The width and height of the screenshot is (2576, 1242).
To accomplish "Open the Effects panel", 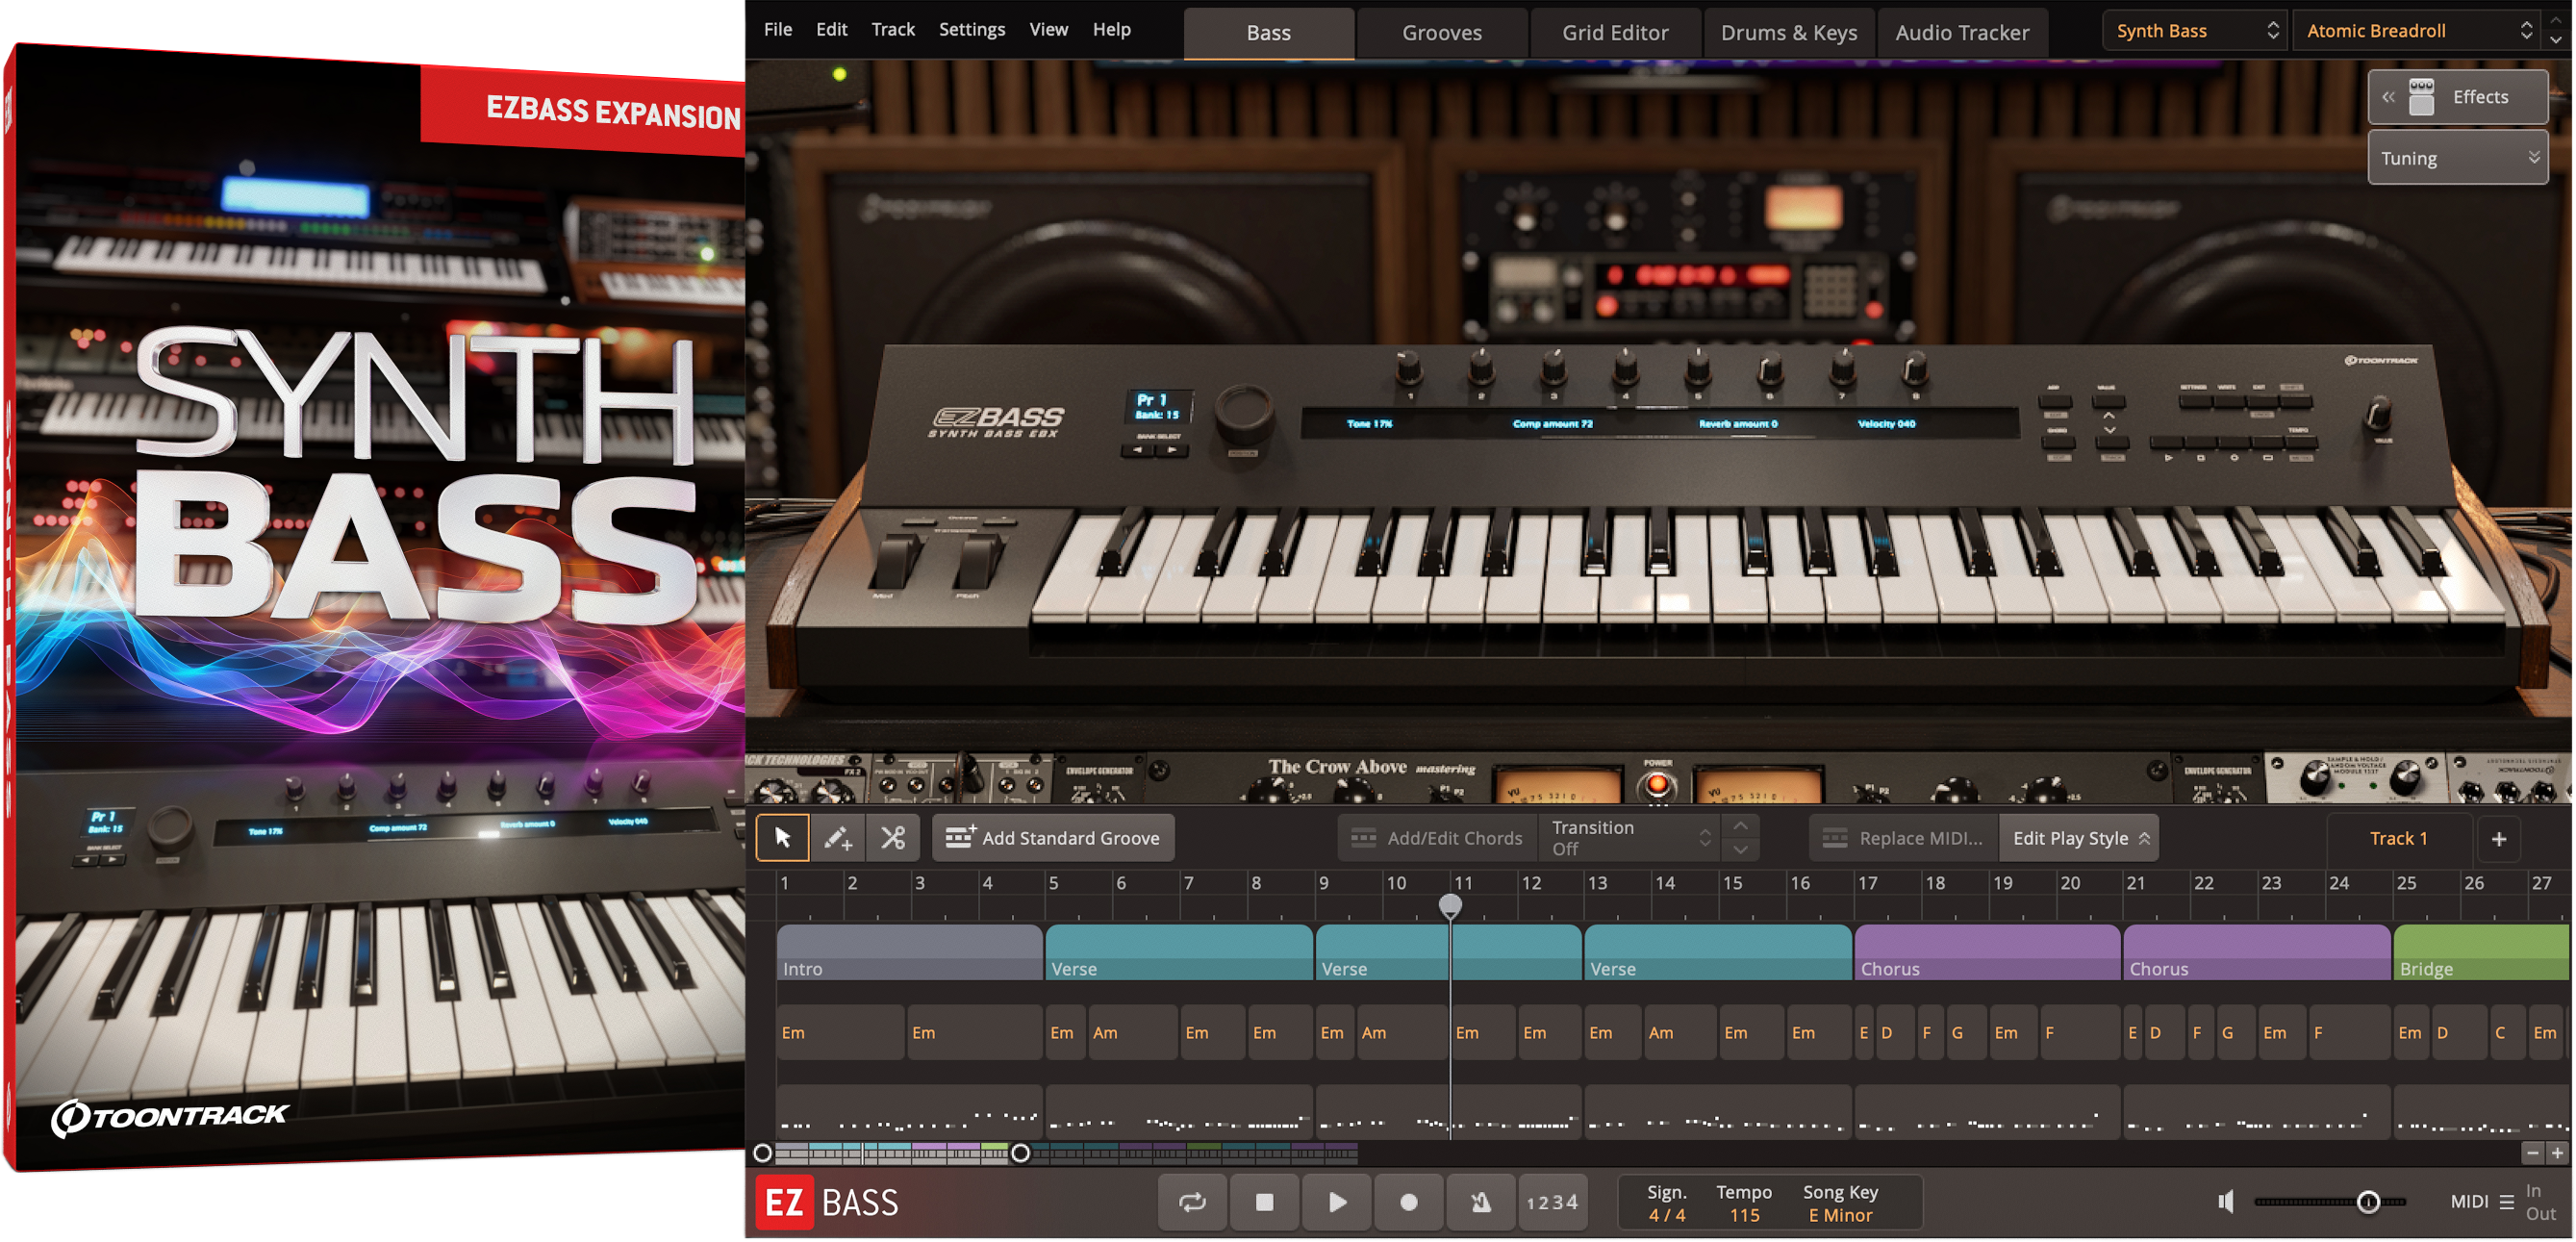I will (2457, 96).
